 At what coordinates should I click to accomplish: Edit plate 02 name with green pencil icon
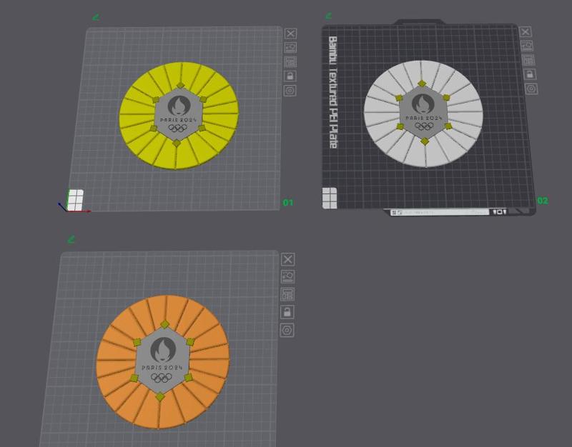[x=329, y=16]
